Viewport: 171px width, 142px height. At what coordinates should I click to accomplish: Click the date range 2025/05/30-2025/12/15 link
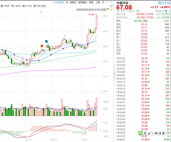coord(91,9)
